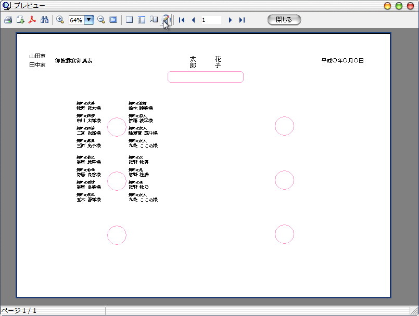Image resolution: width=419 pixels, height=316 pixels.
Task: Click the groom name 太郎
Action: (x=193, y=62)
